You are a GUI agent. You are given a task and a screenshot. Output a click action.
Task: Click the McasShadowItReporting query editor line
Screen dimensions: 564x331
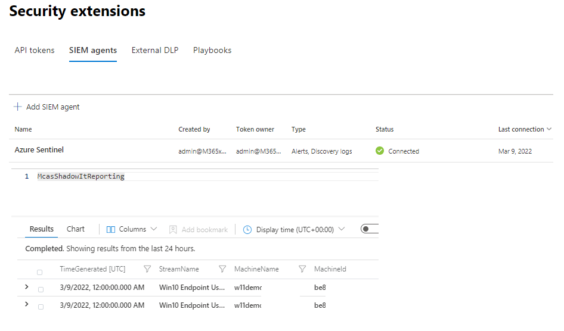coord(81,177)
